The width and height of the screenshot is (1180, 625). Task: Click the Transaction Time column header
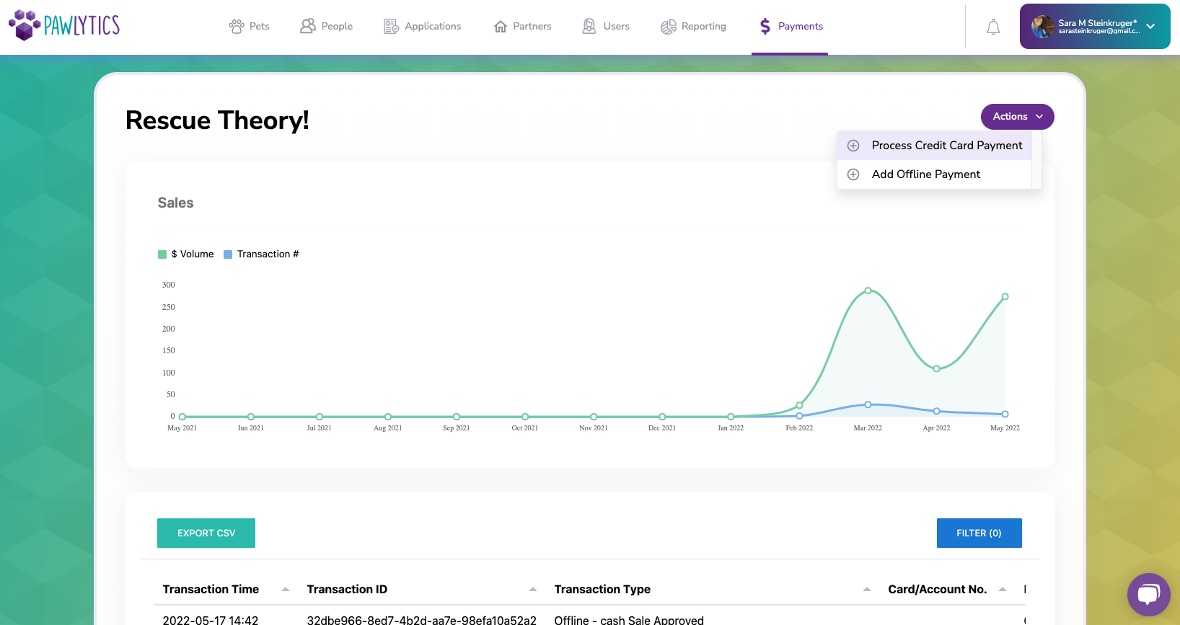tap(211, 590)
